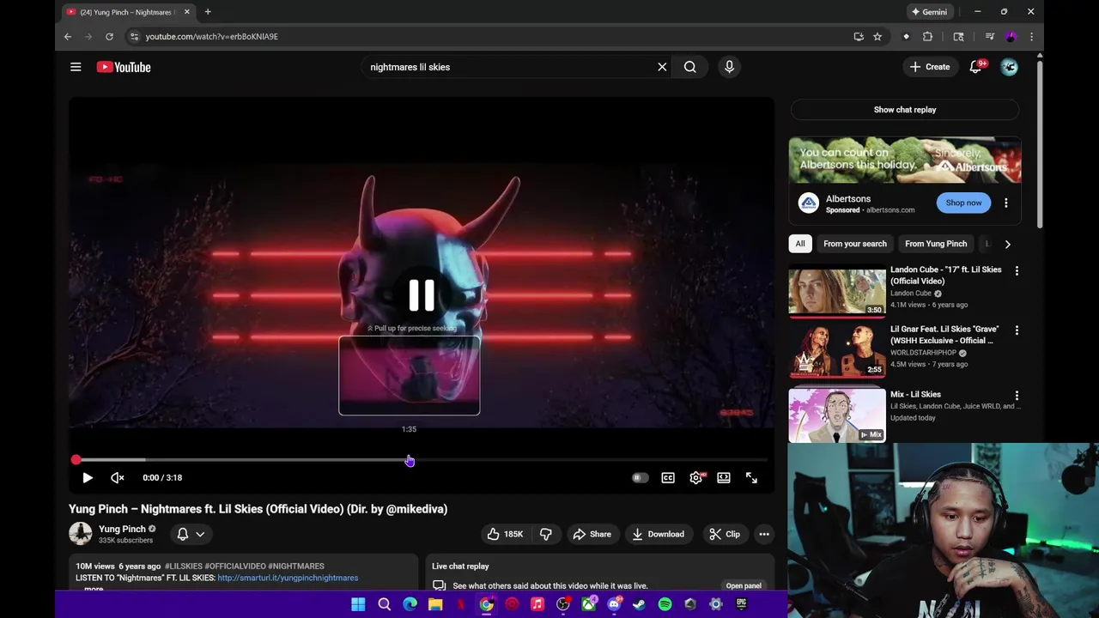Open the live chat replay panel
This screenshot has width=1099, height=618.
pyautogui.click(x=744, y=585)
